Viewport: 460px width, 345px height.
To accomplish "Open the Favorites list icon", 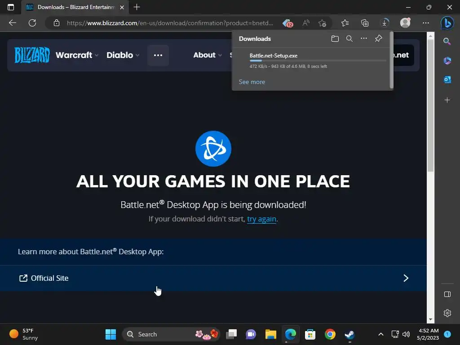I will point(345,23).
